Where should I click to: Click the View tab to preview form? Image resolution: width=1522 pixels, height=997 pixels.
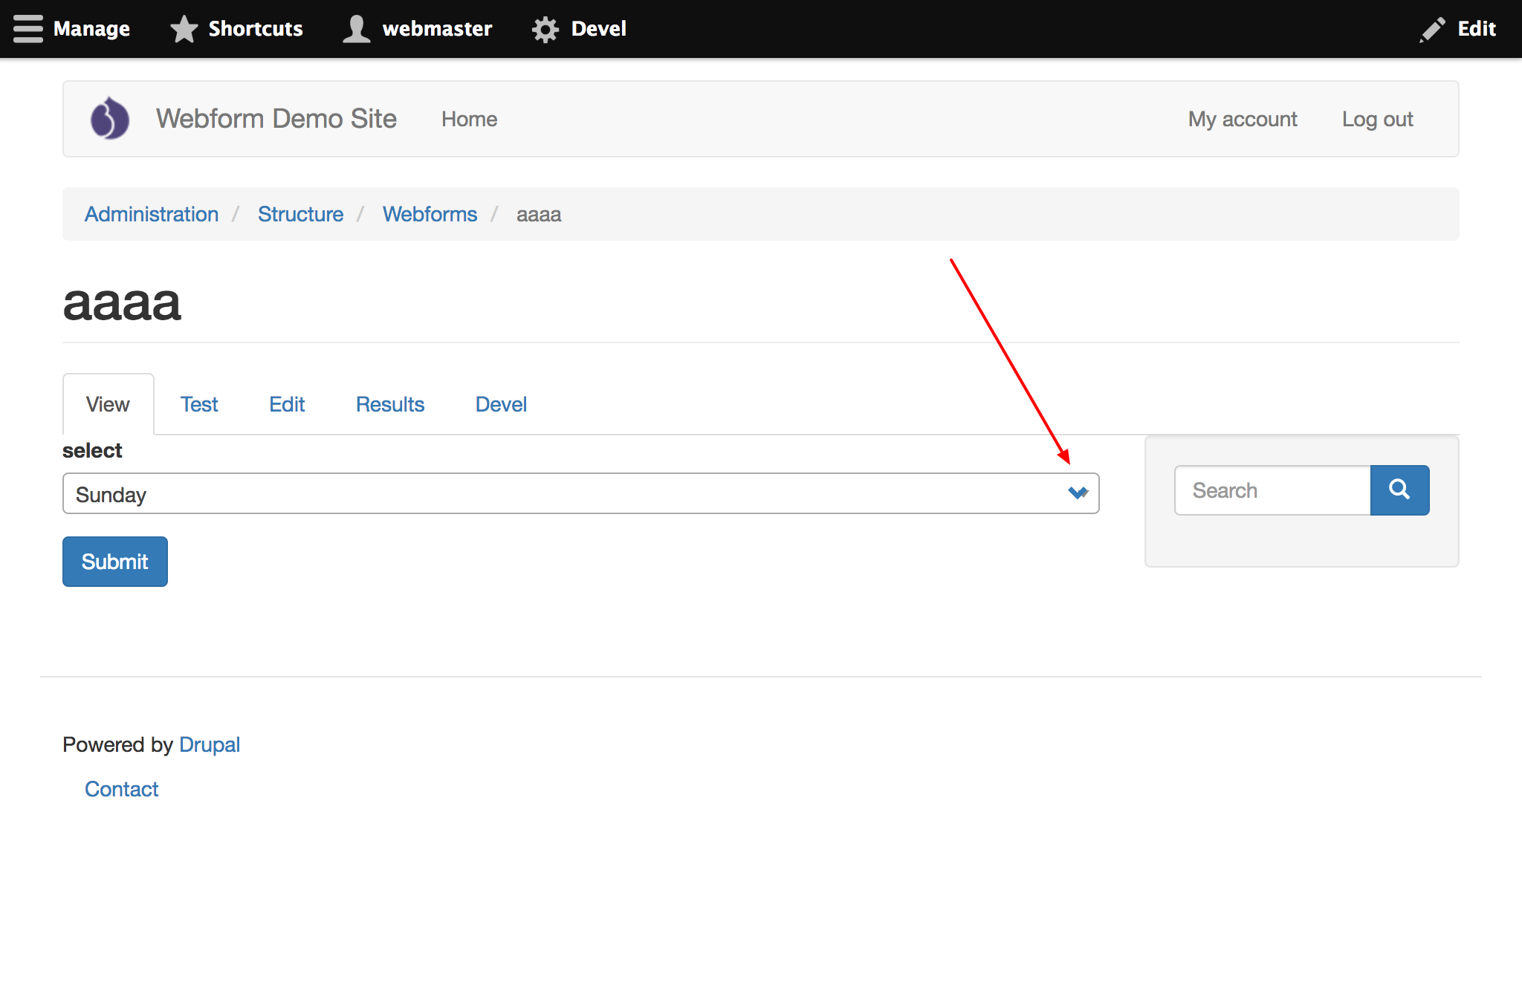[x=108, y=404]
